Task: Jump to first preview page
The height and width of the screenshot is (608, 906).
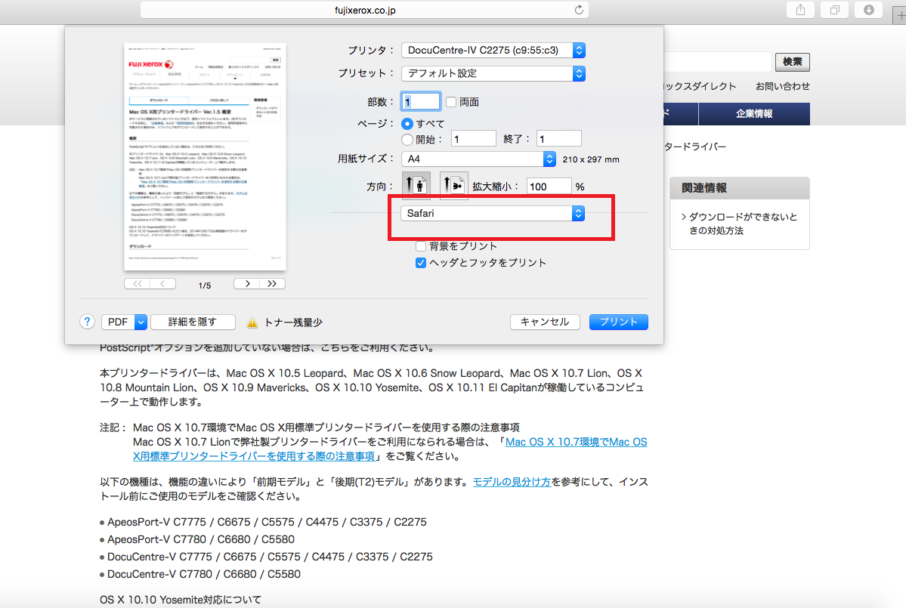Action: [137, 283]
